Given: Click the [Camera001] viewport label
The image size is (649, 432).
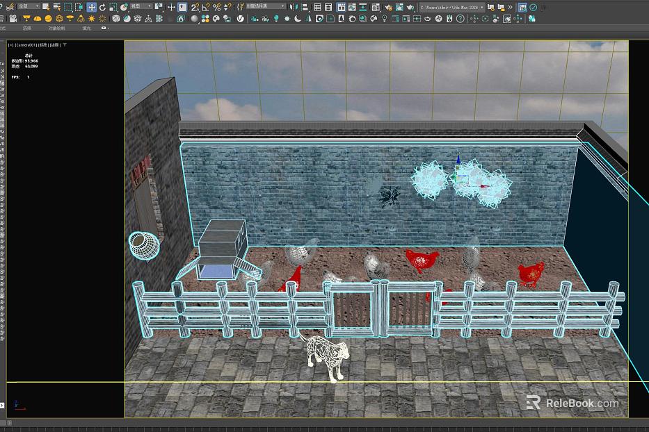Looking at the screenshot, I should pos(26,44).
